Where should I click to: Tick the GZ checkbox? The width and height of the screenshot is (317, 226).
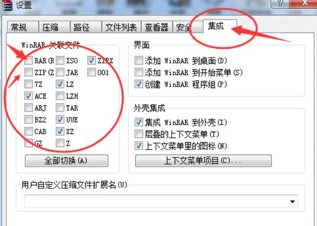(x=28, y=143)
